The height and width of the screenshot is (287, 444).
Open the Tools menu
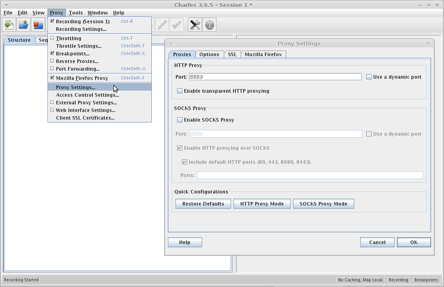(76, 12)
